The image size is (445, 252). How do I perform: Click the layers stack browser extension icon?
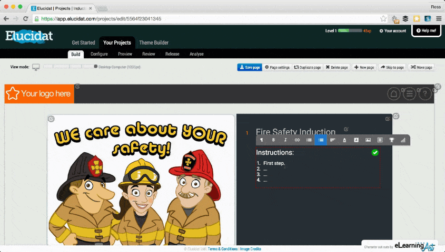click(x=406, y=19)
